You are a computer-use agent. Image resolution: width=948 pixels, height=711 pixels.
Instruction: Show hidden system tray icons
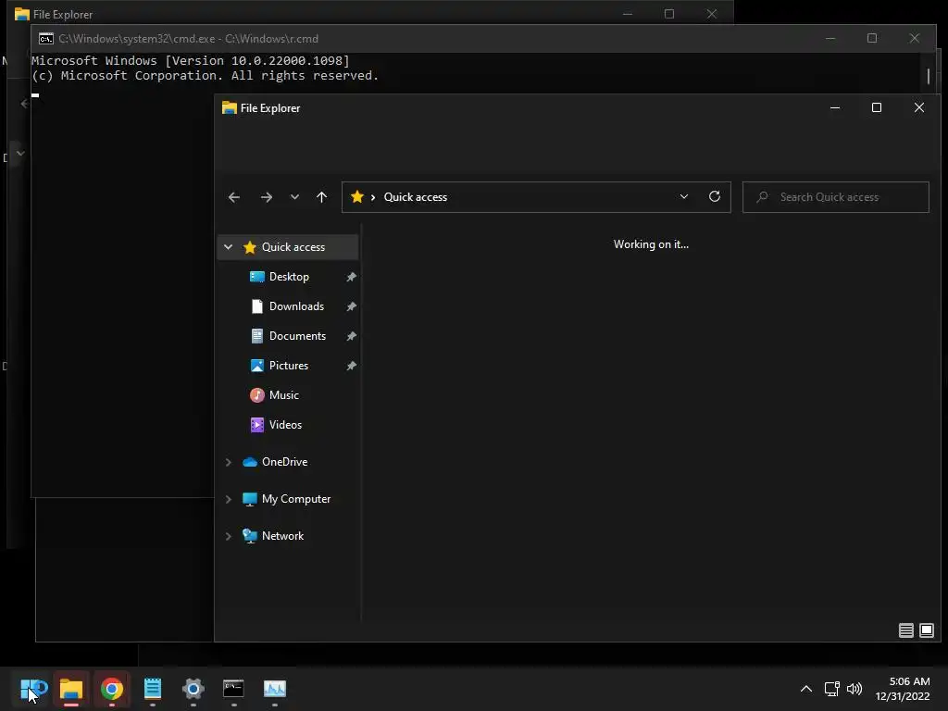[x=806, y=689]
